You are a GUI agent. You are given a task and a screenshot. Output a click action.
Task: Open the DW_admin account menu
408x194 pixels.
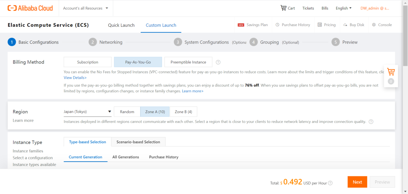click(375, 8)
